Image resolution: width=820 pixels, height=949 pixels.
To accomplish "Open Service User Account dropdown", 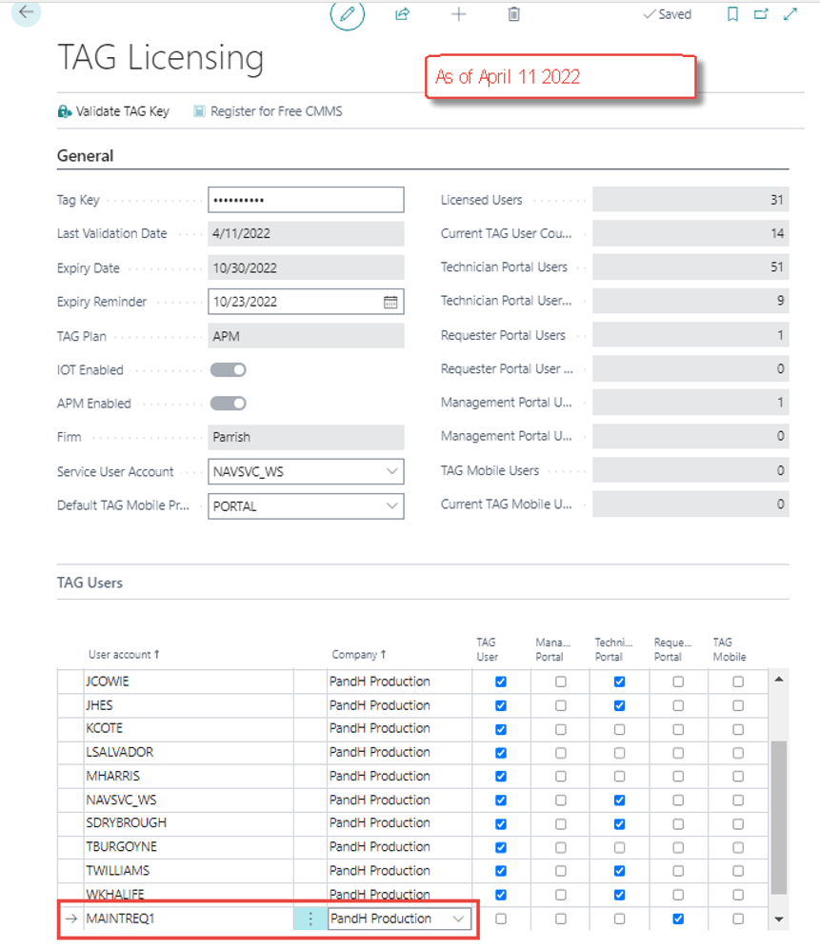I will point(391,471).
